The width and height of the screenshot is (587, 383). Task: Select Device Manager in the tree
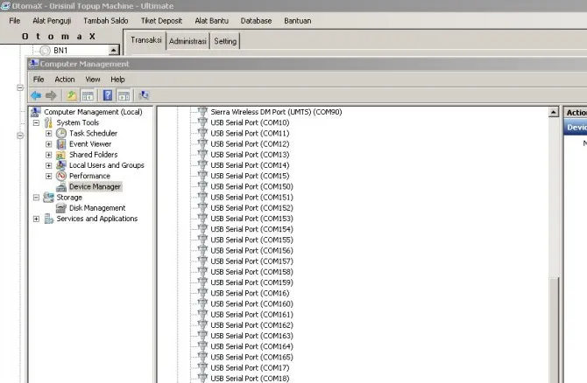tap(95, 187)
